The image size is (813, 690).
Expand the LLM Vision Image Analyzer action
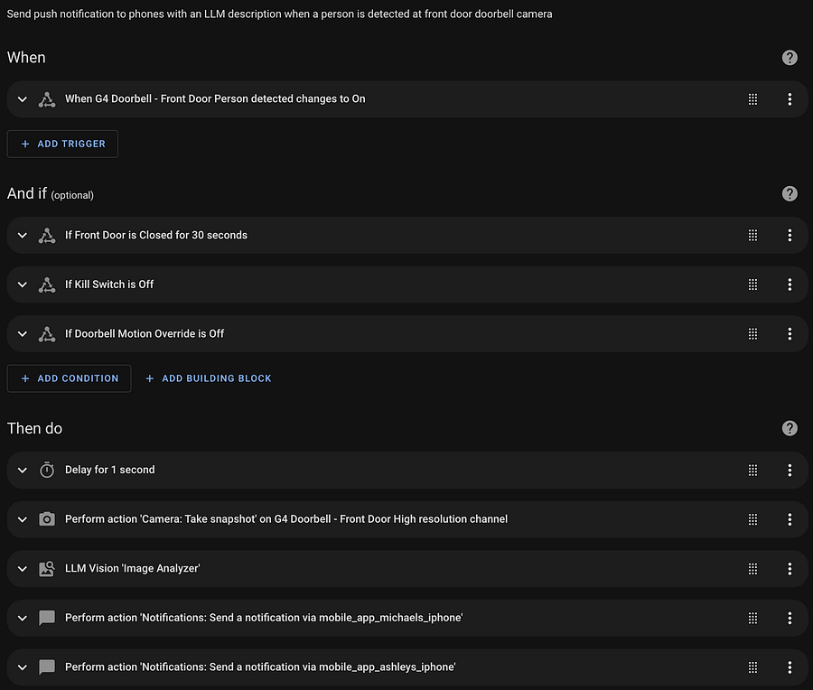(x=22, y=569)
